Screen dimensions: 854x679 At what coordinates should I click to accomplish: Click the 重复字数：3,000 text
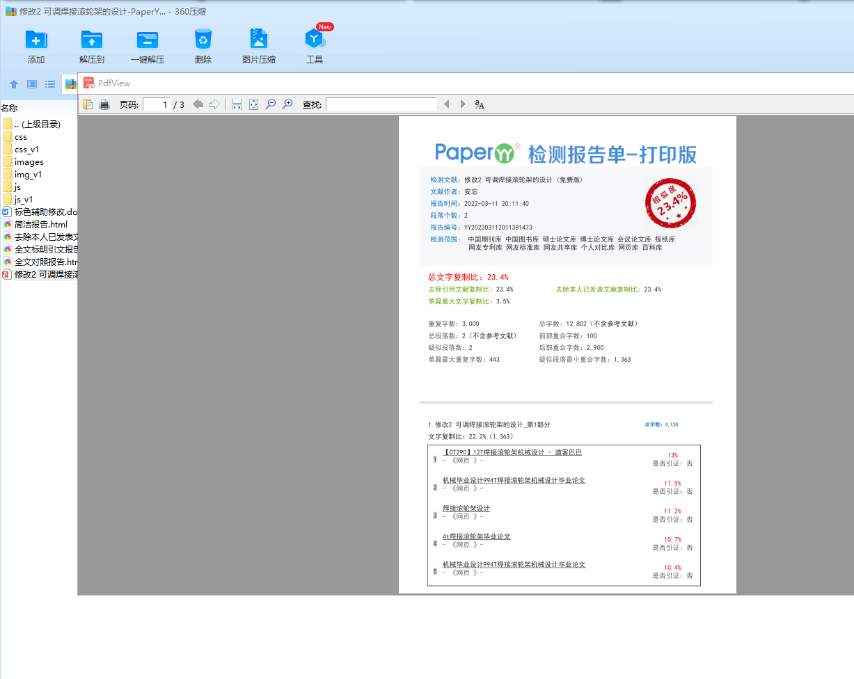coord(454,324)
